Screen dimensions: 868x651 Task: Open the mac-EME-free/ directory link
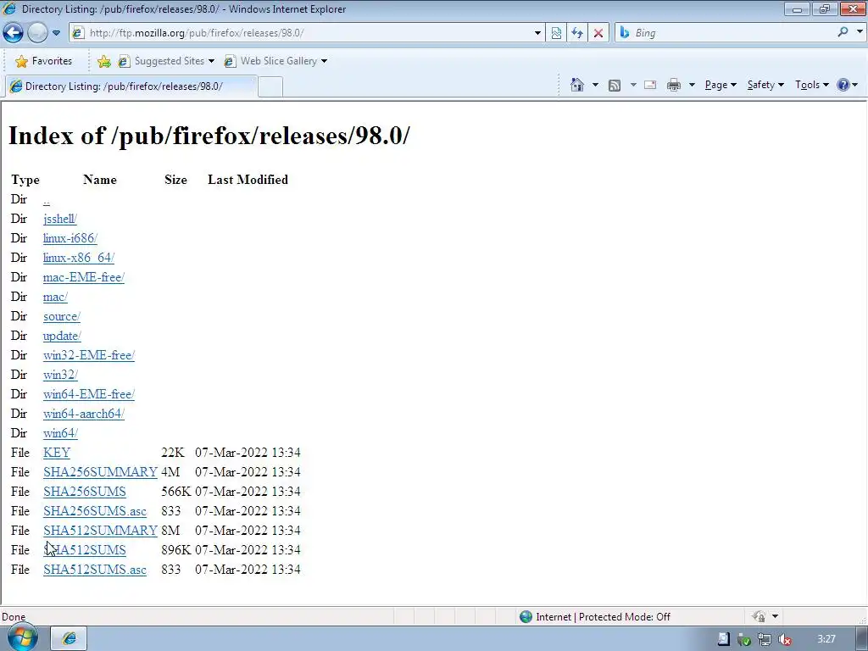pos(84,277)
